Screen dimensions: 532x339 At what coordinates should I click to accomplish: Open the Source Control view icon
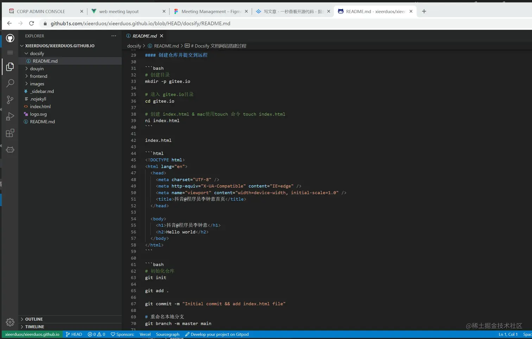click(x=10, y=100)
